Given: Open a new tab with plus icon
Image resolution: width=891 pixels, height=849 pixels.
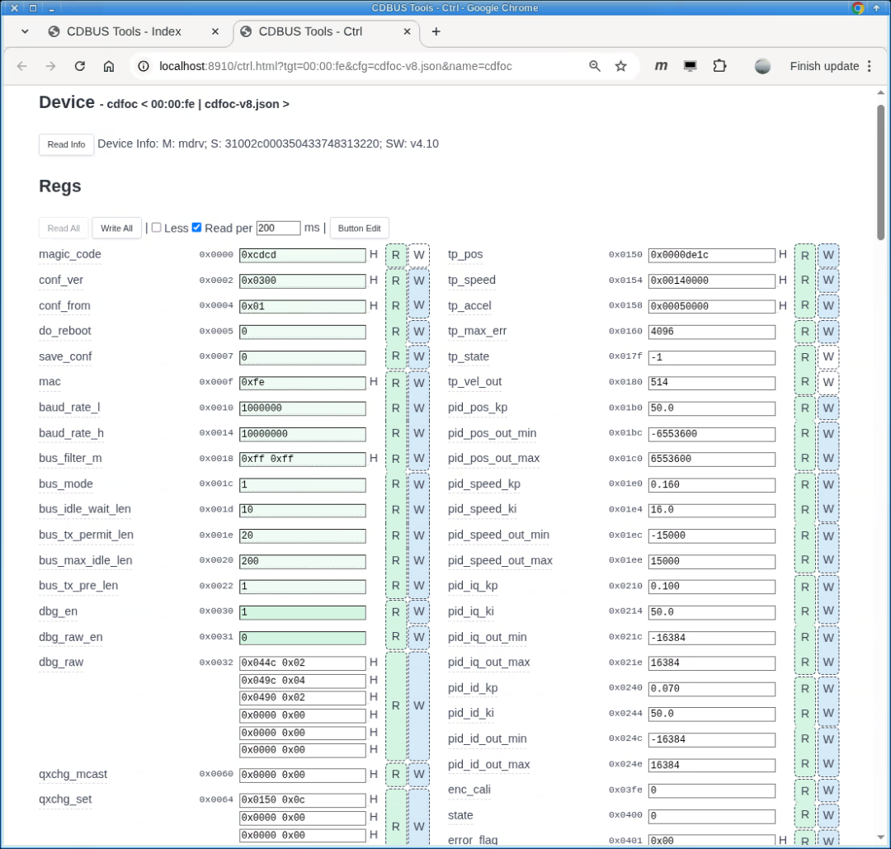Looking at the screenshot, I should pos(436,31).
